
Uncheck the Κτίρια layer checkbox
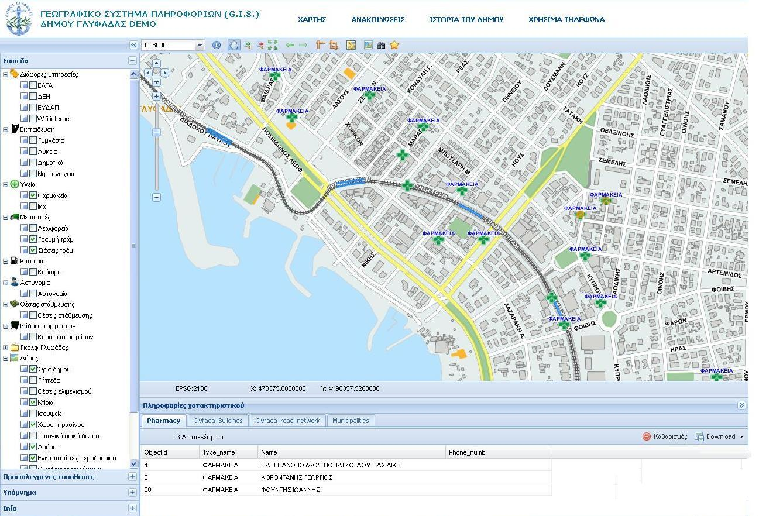point(33,403)
